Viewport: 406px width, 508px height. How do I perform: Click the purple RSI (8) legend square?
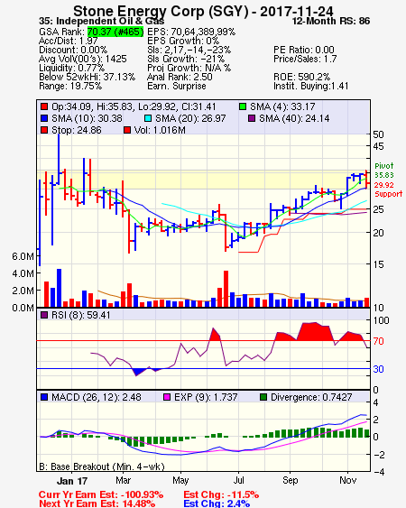pos(44,315)
